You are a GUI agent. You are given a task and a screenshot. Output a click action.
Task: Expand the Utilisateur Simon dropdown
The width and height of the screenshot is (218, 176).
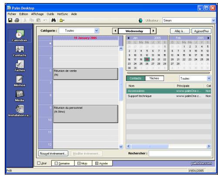[x=213, y=20]
